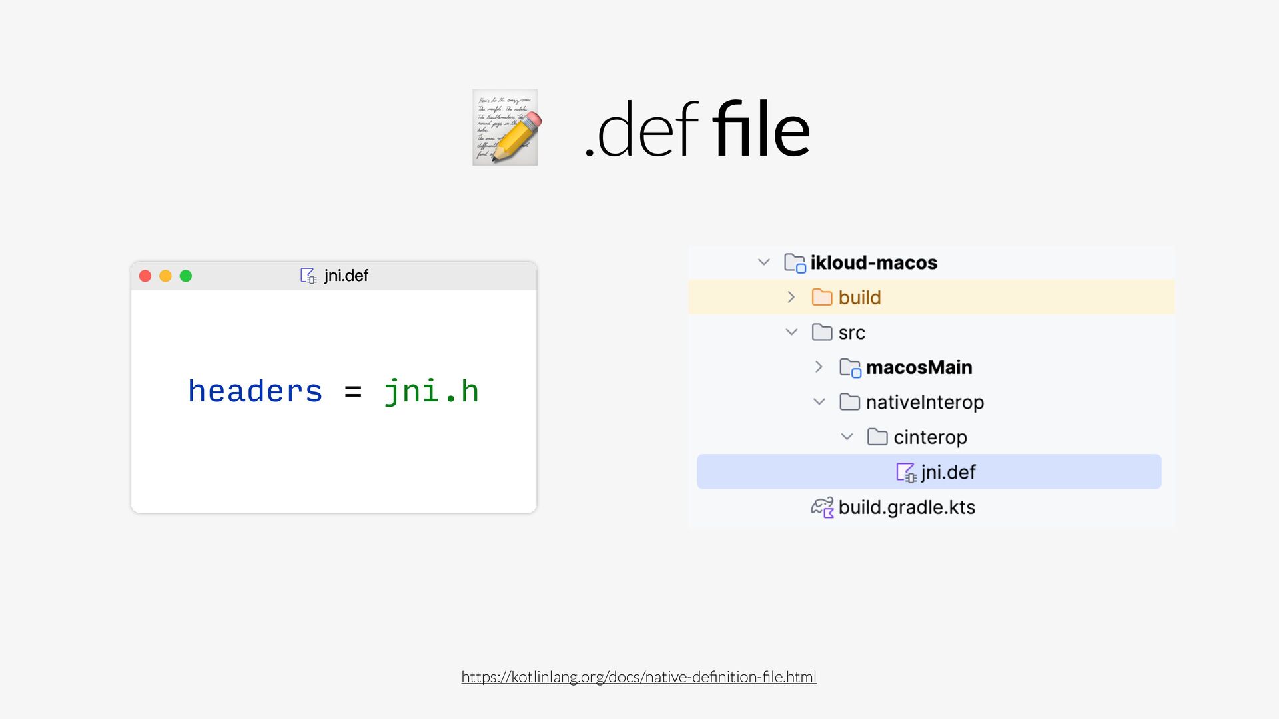1279x719 pixels.
Task: Click the src folder icon
Action: click(x=822, y=332)
